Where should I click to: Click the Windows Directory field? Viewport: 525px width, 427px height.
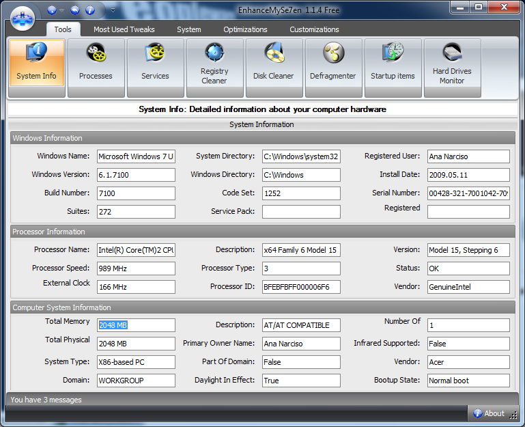pos(301,175)
